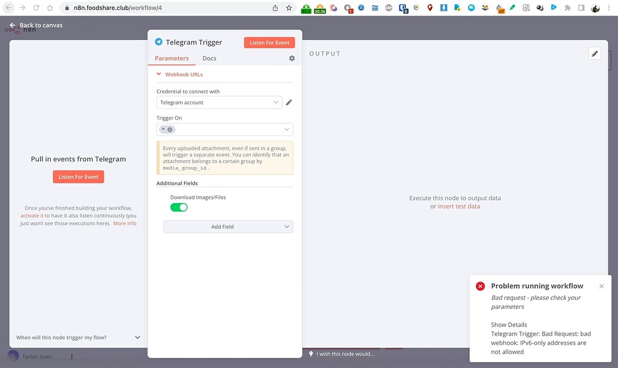The width and height of the screenshot is (618, 368).
Task: Click the red error icon in the notification
Action: (480, 286)
